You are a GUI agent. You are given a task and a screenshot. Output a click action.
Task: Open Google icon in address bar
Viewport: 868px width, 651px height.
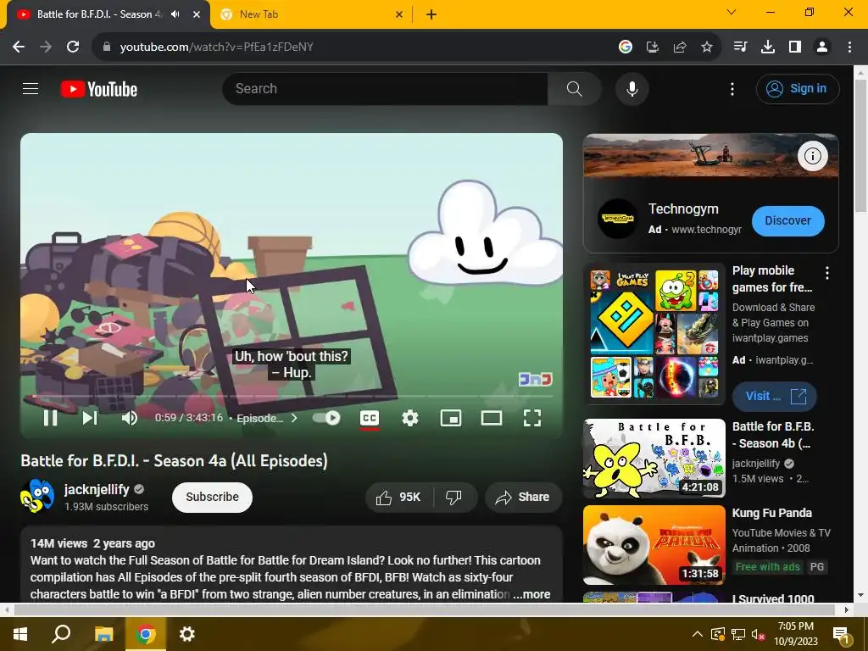point(625,47)
